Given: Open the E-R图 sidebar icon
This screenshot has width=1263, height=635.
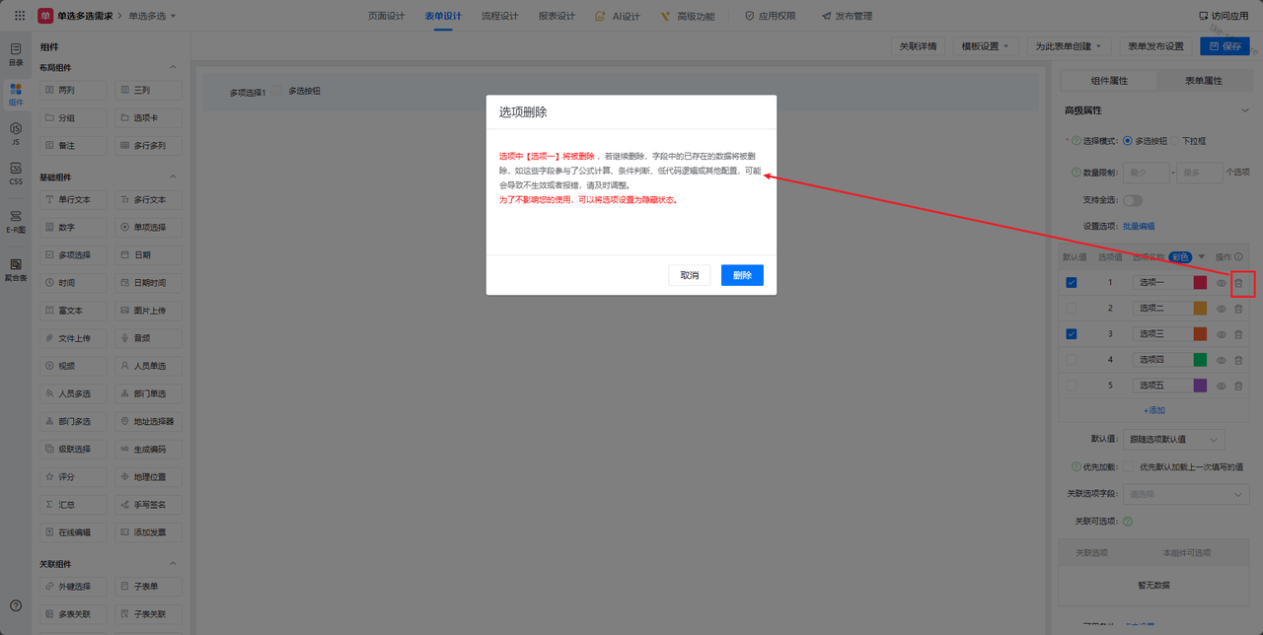Looking at the screenshot, I should tap(16, 221).
